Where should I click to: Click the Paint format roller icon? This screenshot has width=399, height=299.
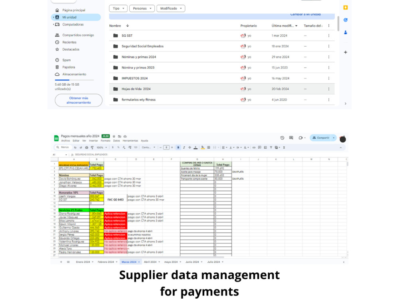coord(92,148)
